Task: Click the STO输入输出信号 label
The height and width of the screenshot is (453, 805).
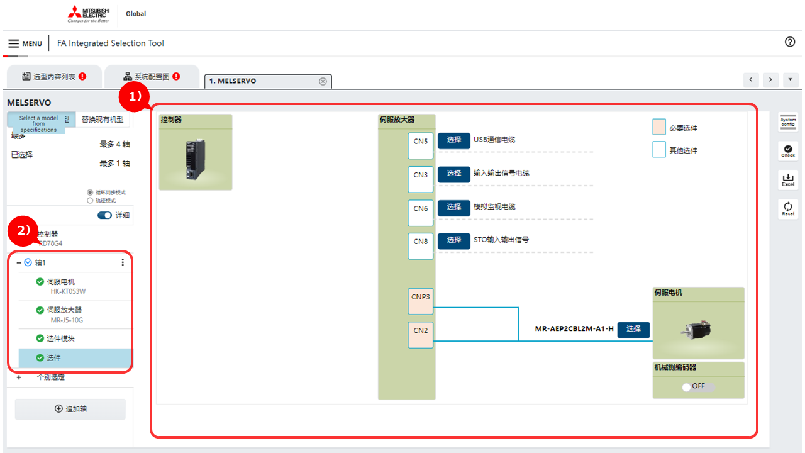Action: pyautogui.click(x=501, y=240)
